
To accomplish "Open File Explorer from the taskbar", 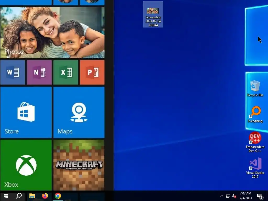I will pyautogui.click(x=32, y=196).
